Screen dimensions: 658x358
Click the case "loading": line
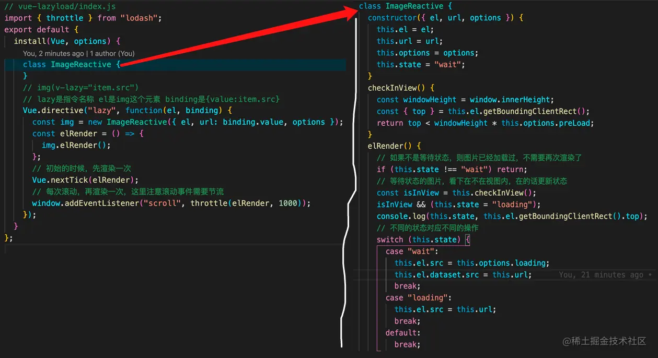419,297
